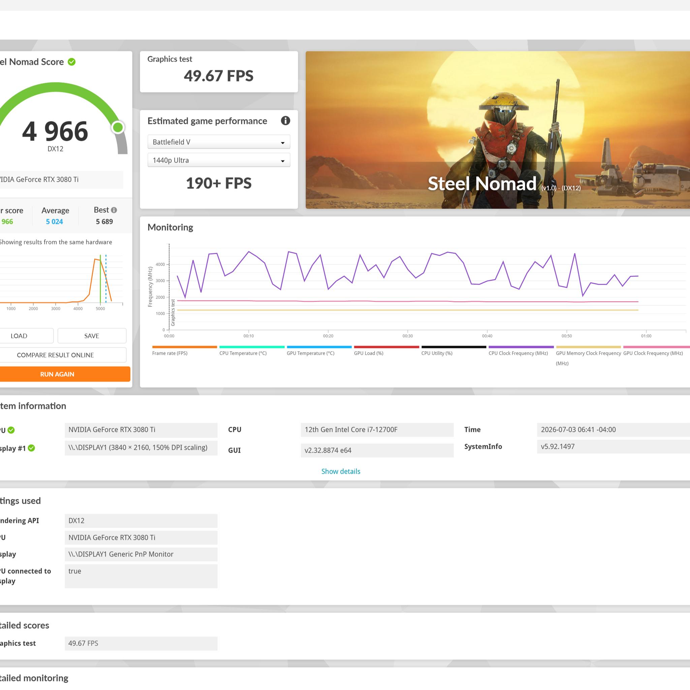Open the 1440p Ultra resolution dropdown

219,160
